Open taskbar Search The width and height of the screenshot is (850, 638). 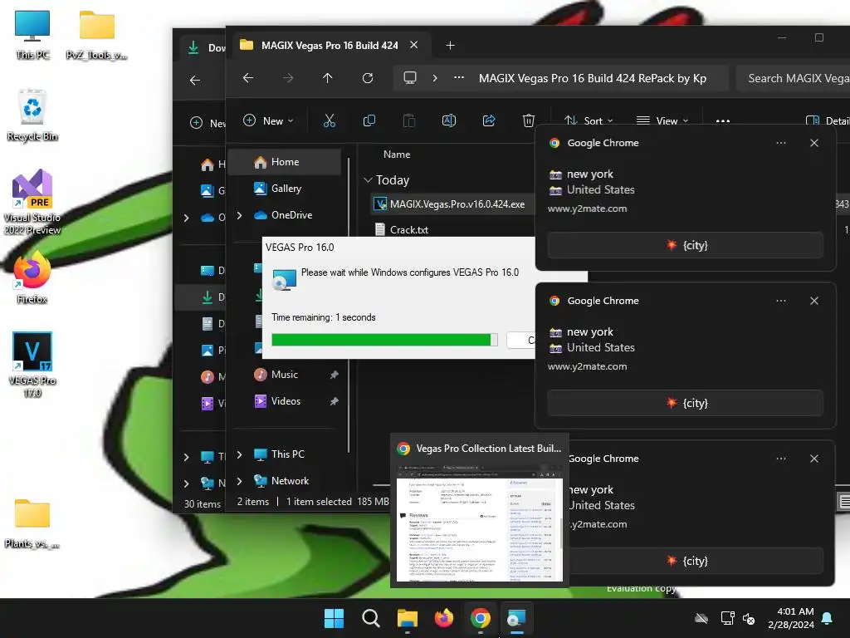tap(371, 618)
